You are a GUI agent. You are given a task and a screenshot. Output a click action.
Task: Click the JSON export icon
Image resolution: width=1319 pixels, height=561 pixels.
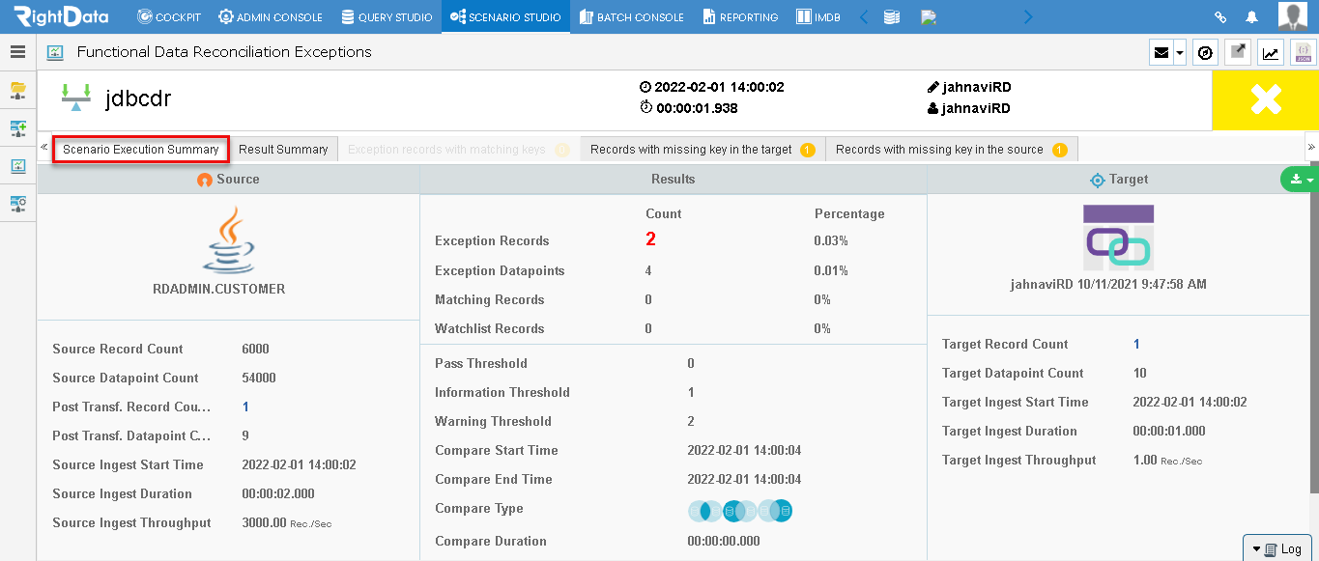pyautogui.click(x=1304, y=52)
